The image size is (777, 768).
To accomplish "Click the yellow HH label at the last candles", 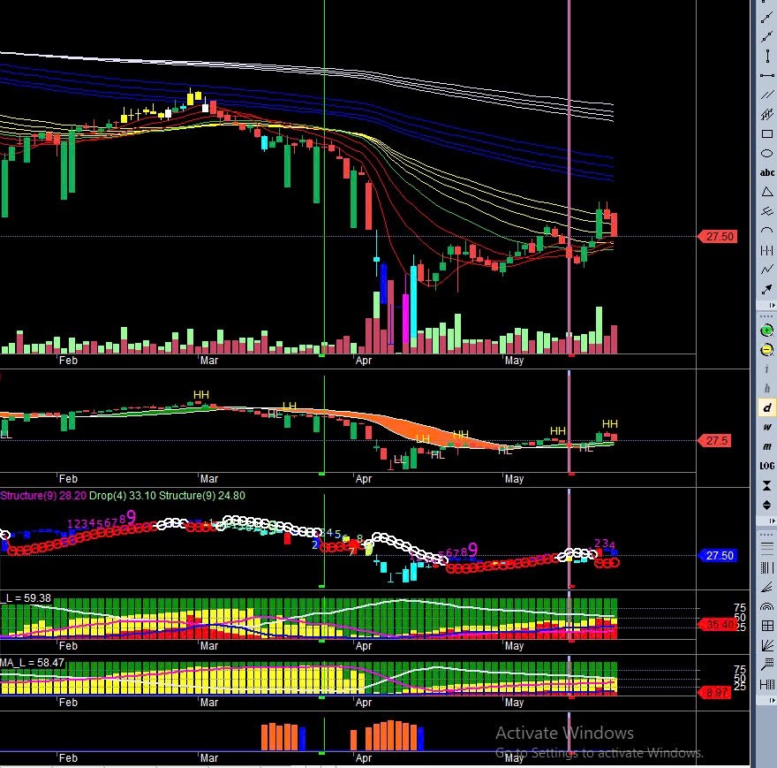I will coord(610,424).
